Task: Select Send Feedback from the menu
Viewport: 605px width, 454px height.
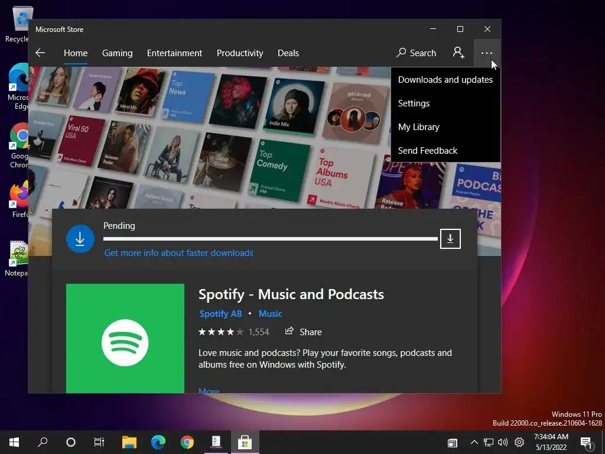Action: (x=445, y=151)
